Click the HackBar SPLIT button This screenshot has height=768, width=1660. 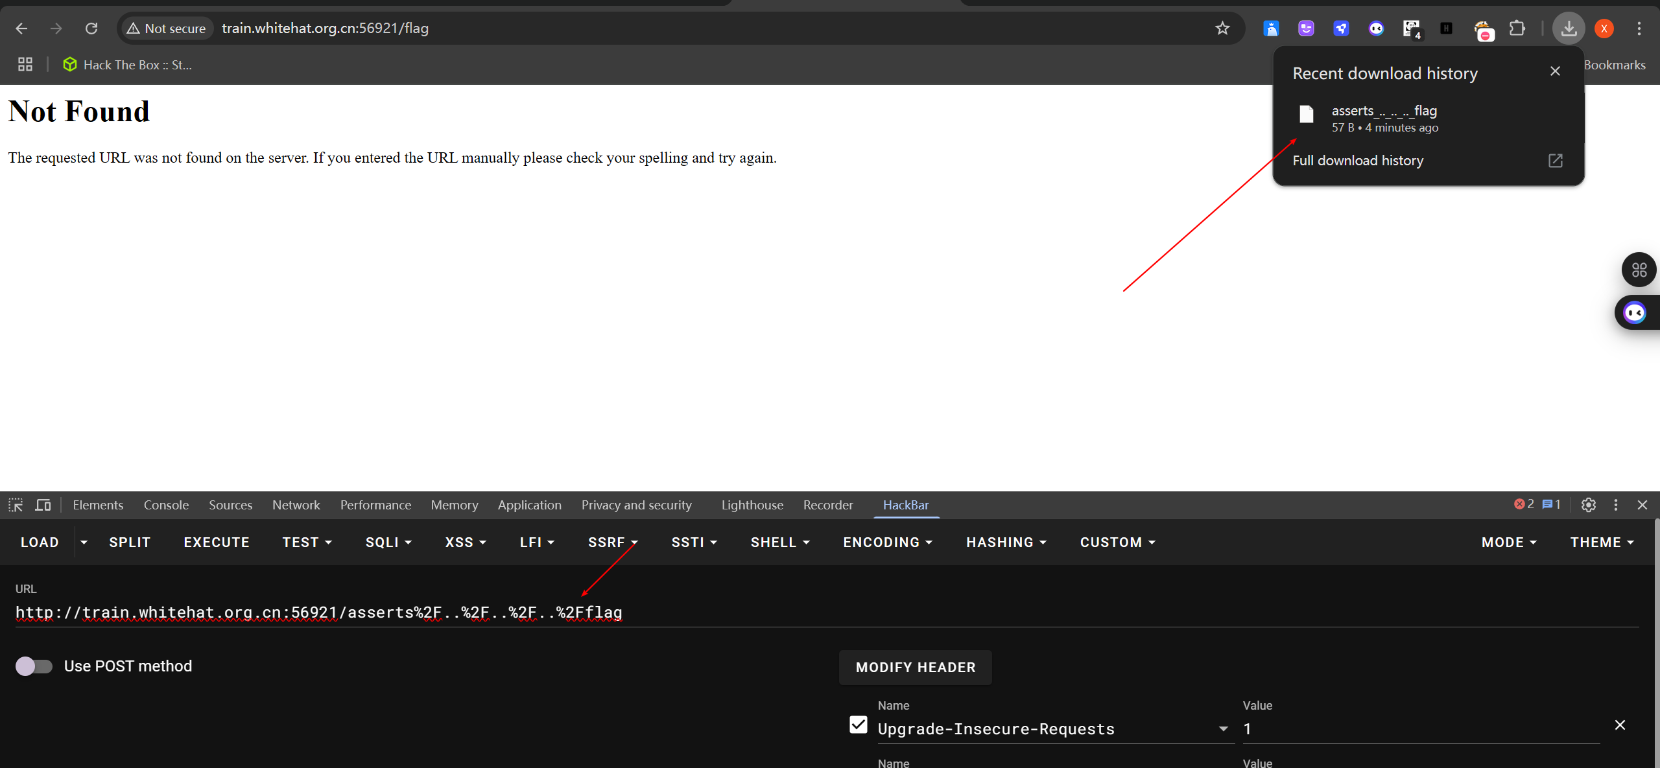(130, 542)
